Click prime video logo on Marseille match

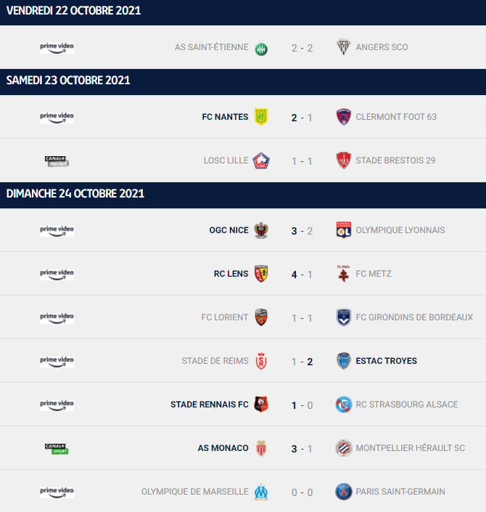(x=57, y=492)
